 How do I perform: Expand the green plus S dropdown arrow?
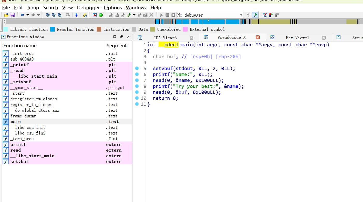click(x=134, y=15)
